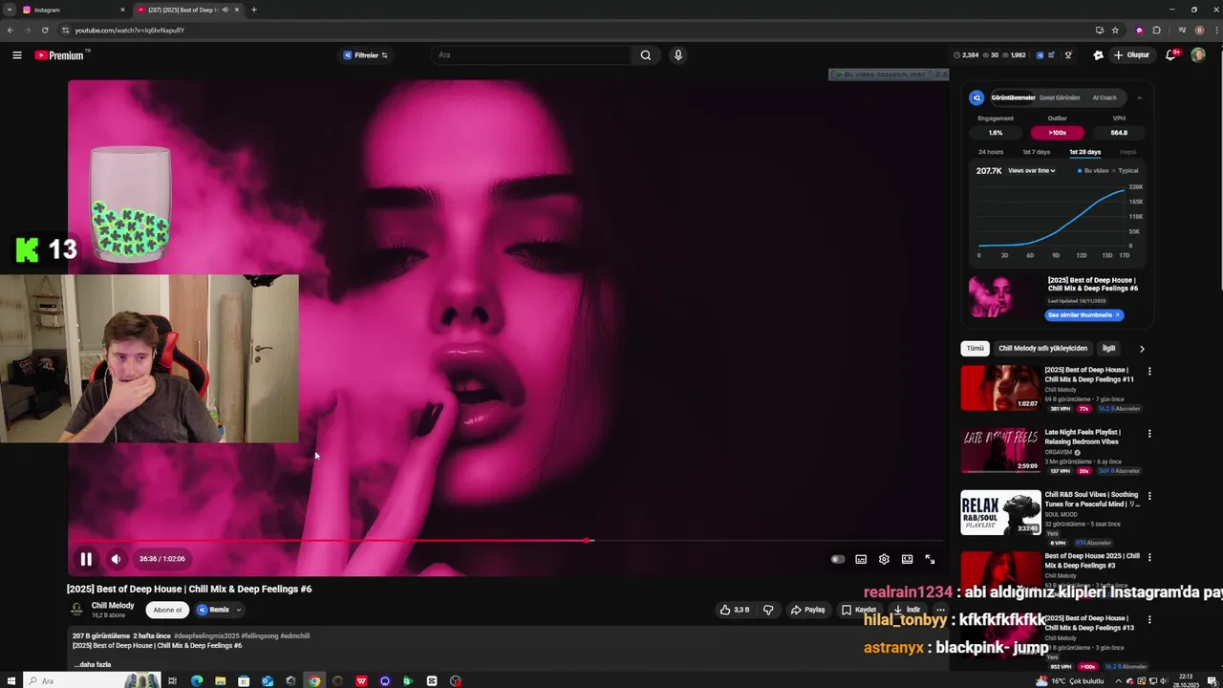The height and width of the screenshot is (688, 1223).
Task: Select the Görüntülenmeler vidIQ tab
Action: [1013, 97]
